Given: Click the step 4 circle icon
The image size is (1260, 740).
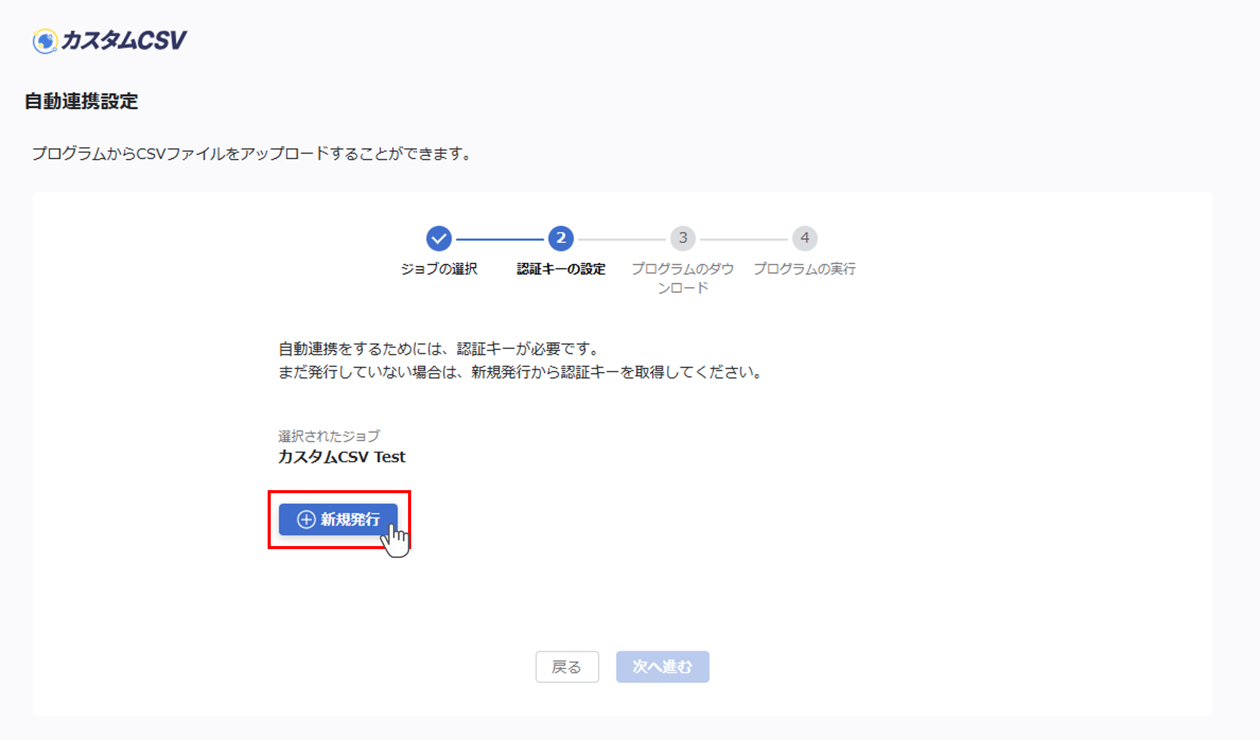Looking at the screenshot, I should tap(805, 238).
